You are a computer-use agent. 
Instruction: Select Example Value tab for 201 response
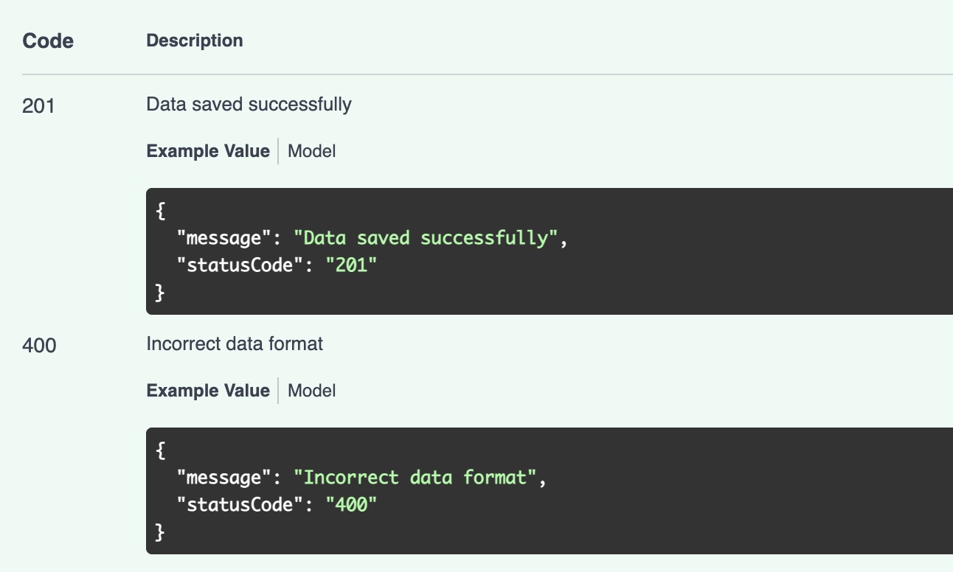click(208, 151)
